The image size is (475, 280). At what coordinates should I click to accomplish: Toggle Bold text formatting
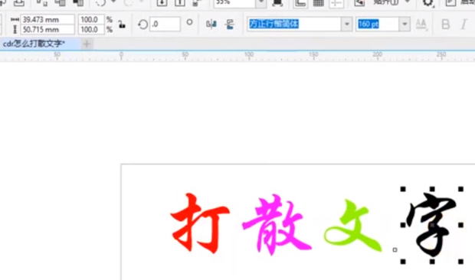445,24
